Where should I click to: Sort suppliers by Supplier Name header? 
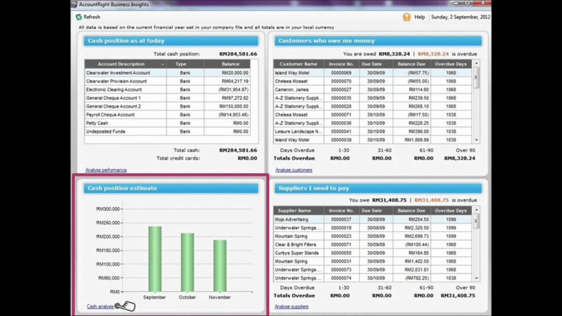[299, 211]
